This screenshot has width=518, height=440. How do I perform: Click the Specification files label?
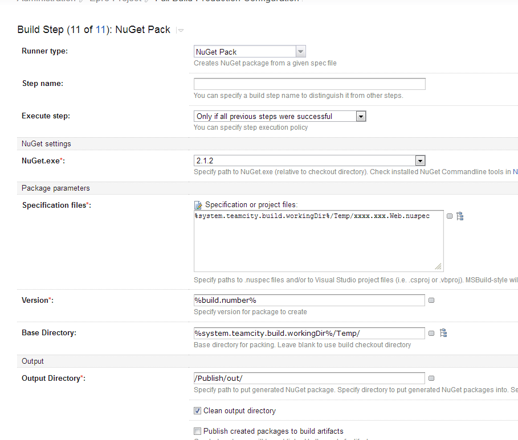[56, 205]
